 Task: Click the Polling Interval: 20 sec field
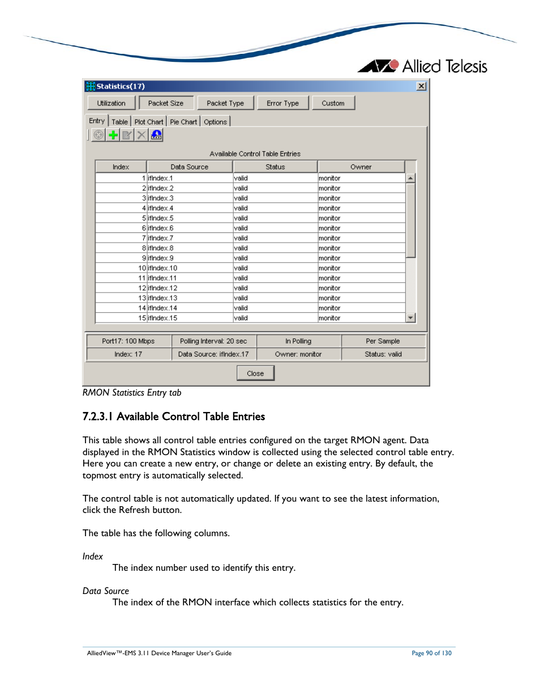pos(213,341)
